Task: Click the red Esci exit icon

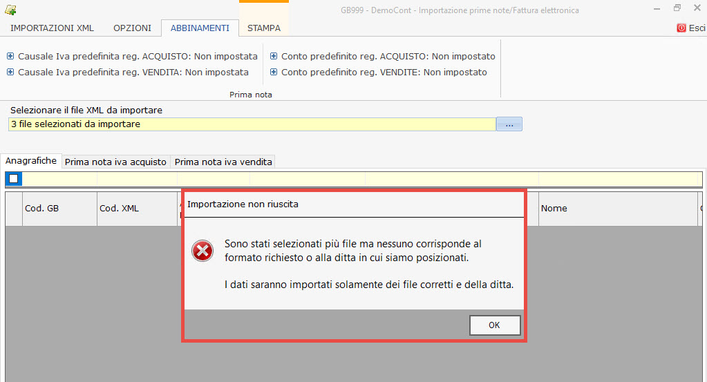Action: (x=681, y=28)
